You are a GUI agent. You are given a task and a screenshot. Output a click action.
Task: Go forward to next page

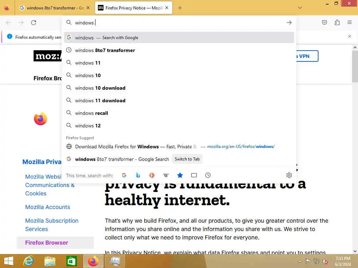[x=21, y=23]
